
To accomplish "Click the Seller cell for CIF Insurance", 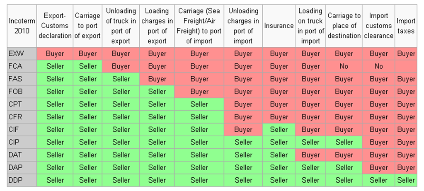I will [279, 130].
